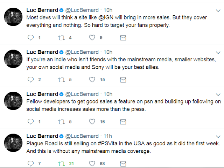
Task: Toggle like on Fellow developers tweet
Action: coord(92,122)
